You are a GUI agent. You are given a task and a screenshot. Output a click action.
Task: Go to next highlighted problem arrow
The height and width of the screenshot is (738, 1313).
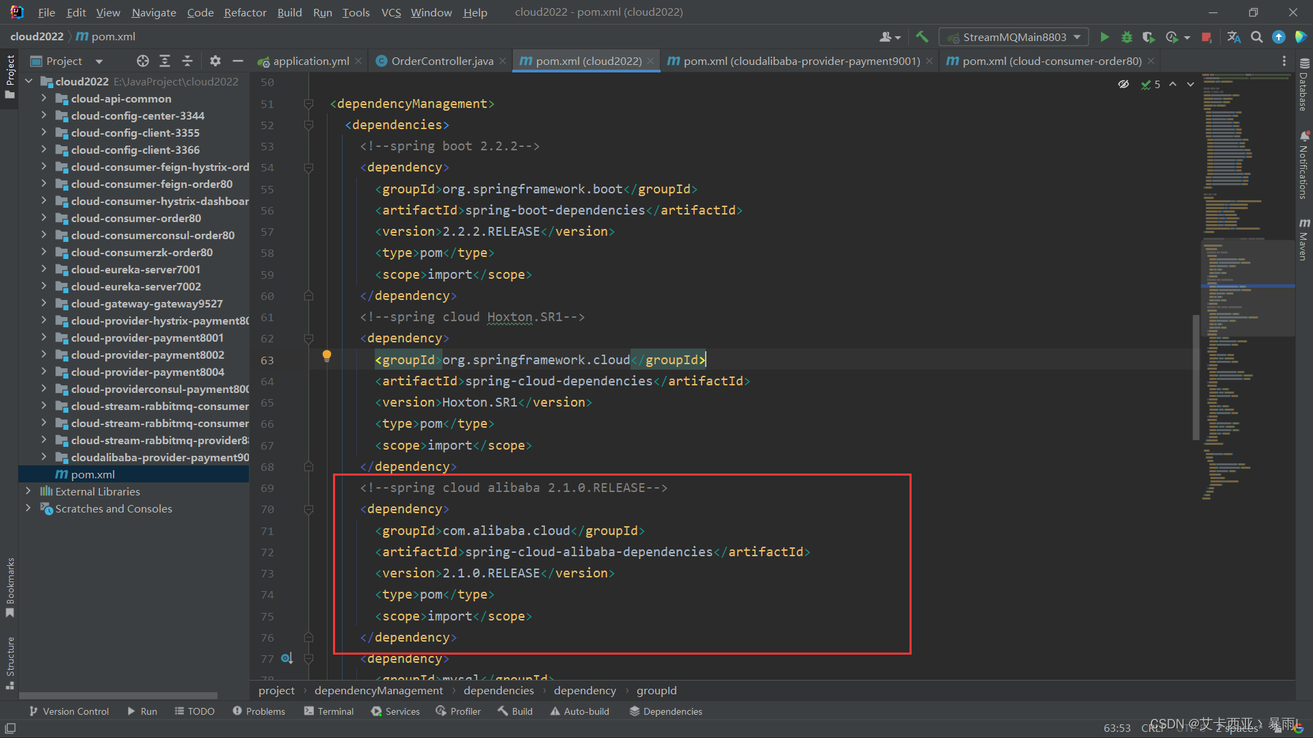pyautogui.click(x=1191, y=84)
